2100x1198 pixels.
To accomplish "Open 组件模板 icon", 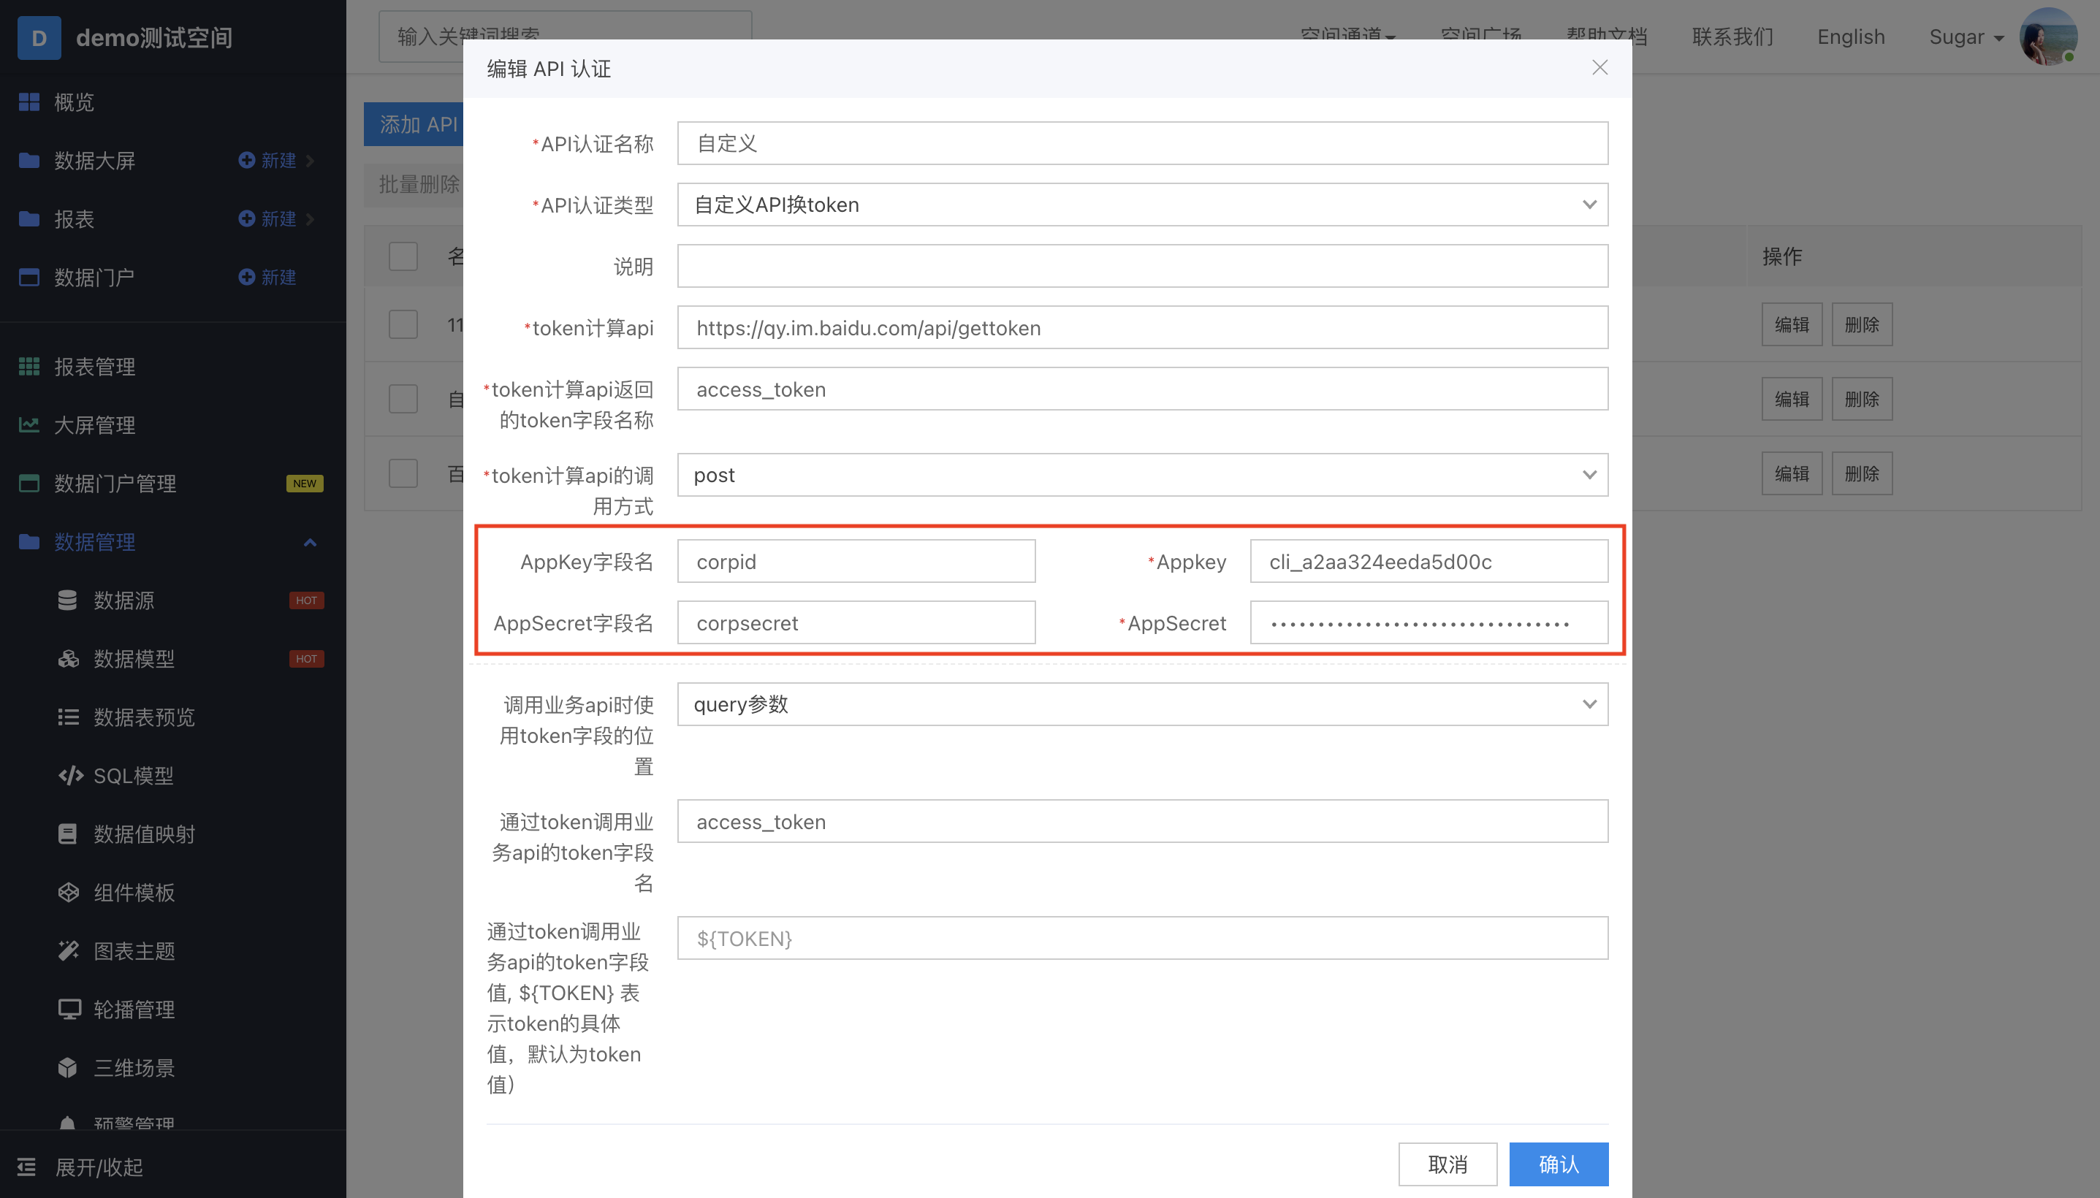I will point(68,893).
